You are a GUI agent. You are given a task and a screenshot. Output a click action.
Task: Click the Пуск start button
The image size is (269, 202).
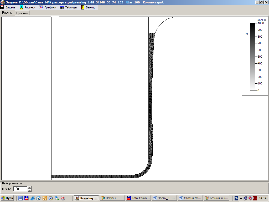click(7, 198)
